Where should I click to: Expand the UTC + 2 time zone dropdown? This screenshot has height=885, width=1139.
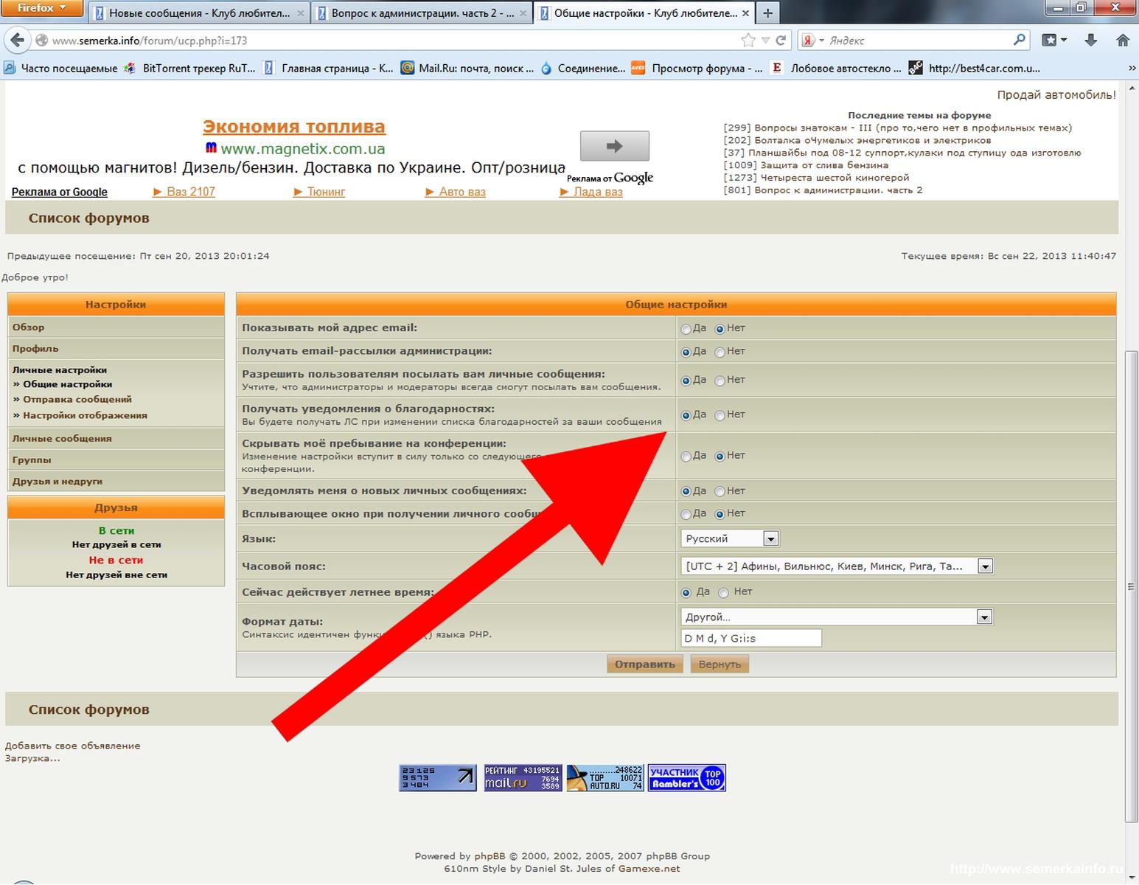coord(985,566)
